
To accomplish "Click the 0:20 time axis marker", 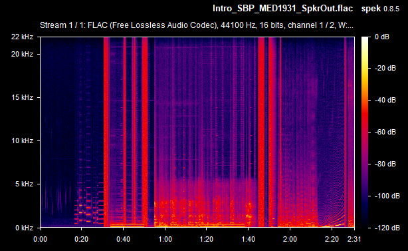I will click(82, 239).
